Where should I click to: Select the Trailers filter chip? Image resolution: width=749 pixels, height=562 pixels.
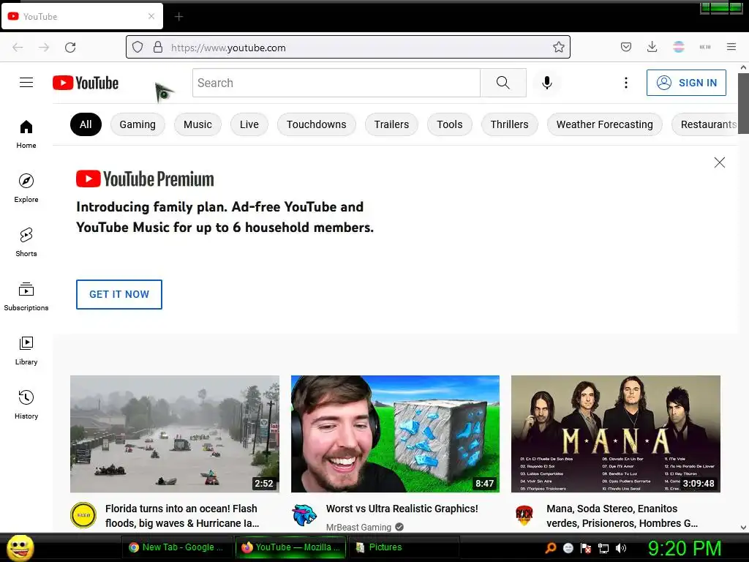tap(392, 124)
